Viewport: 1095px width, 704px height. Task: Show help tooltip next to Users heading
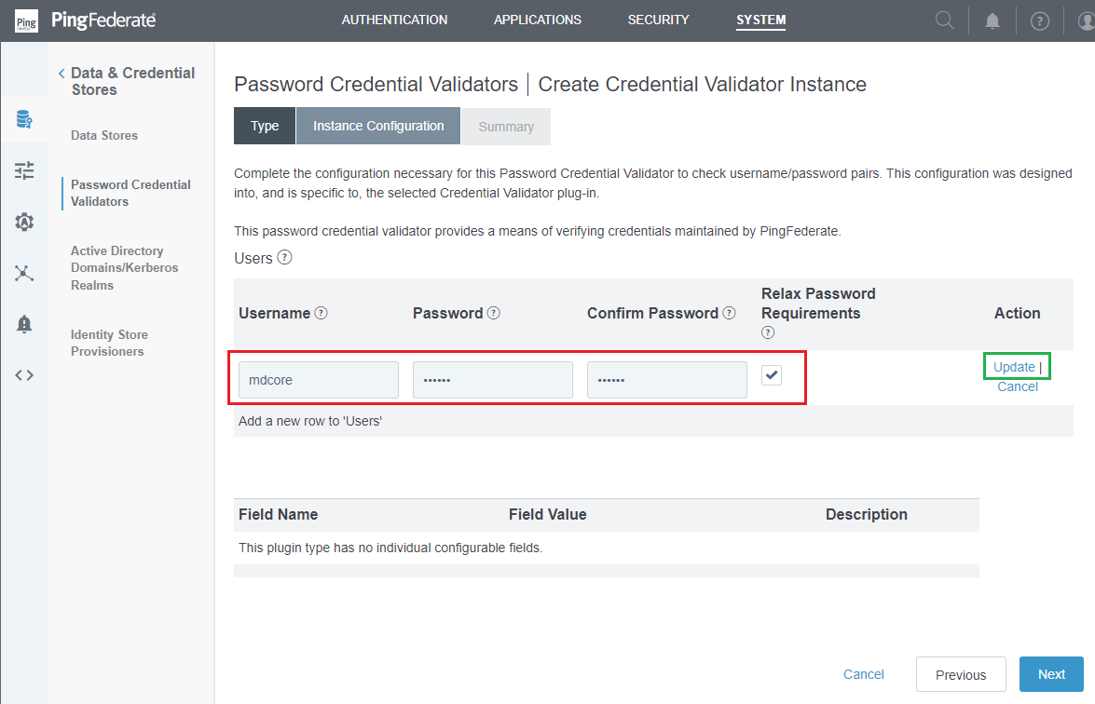pyautogui.click(x=284, y=257)
